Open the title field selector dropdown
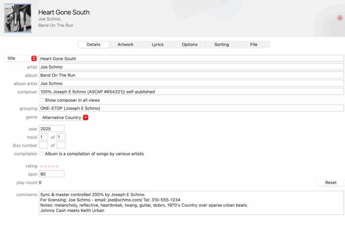The height and width of the screenshot is (239, 345). tap(21, 58)
